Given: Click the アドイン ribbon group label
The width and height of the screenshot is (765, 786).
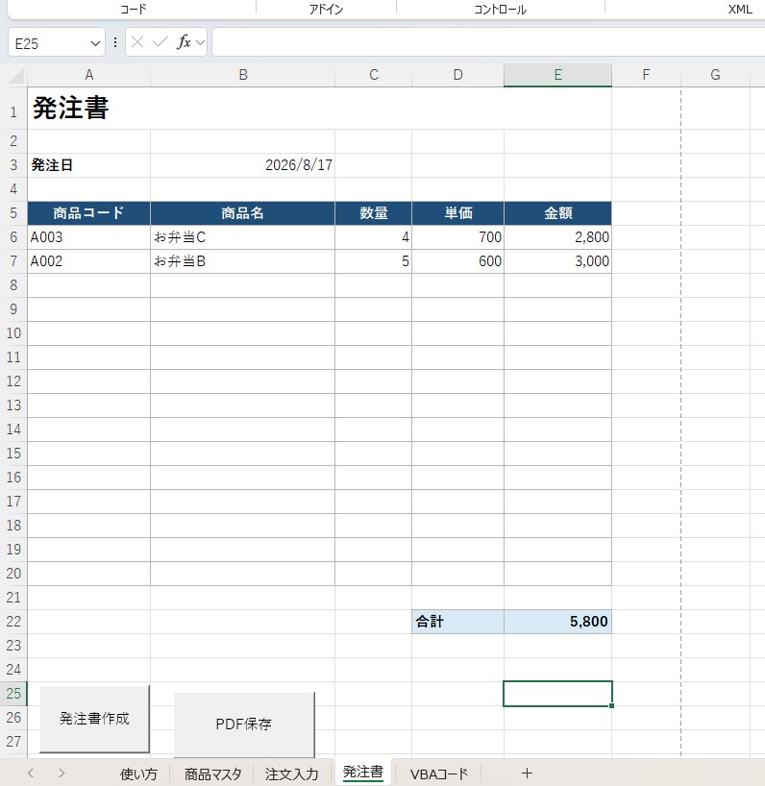Looking at the screenshot, I should point(326,9).
